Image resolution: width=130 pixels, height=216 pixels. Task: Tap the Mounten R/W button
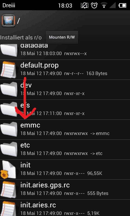click(62, 37)
